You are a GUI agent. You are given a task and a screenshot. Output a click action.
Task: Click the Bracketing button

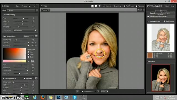pyautogui.click(x=117, y=6)
